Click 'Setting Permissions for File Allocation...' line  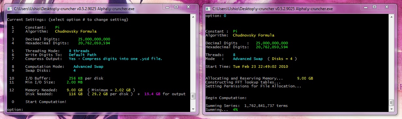254,86
